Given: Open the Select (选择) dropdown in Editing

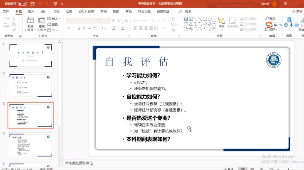Looking at the screenshot, I should tap(271, 29).
